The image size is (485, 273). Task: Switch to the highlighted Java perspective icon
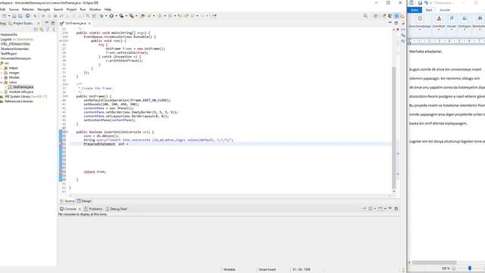[x=396, y=16]
